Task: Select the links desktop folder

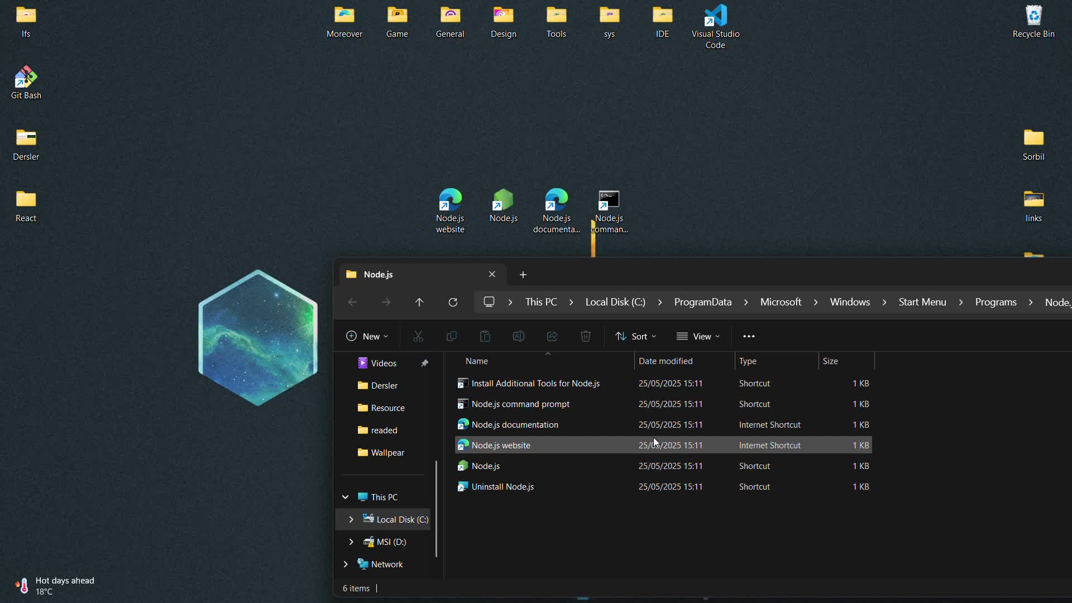Action: [1033, 205]
